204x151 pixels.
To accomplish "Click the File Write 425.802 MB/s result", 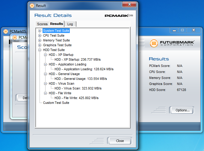I will coord(76,98).
